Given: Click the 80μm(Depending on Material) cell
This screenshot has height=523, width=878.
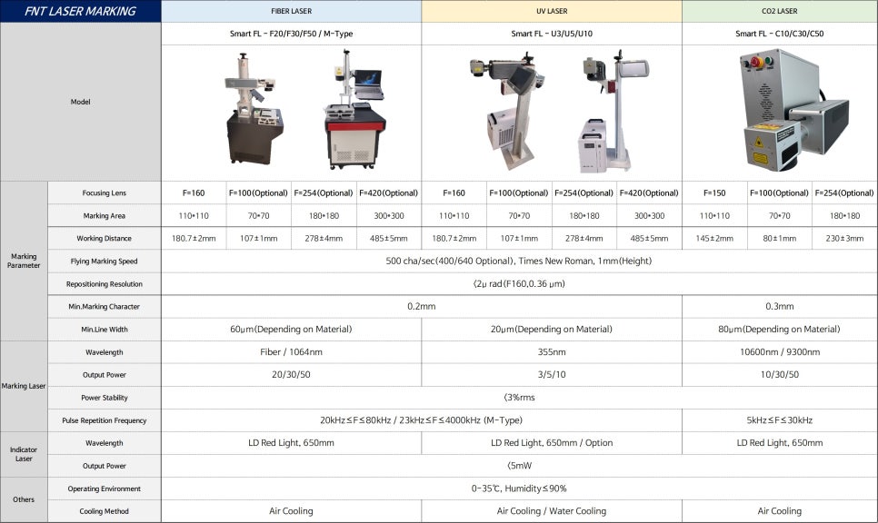Looking at the screenshot, I should 780,330.
